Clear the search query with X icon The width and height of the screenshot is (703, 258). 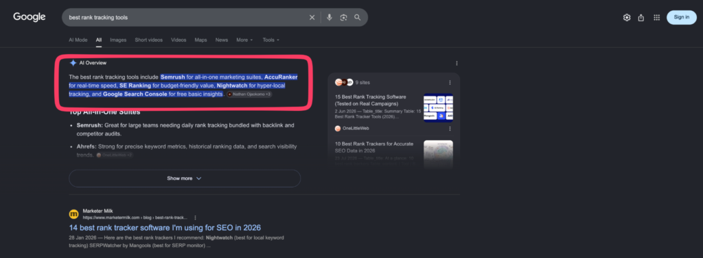pyautogui.click(x=312, y=17)
